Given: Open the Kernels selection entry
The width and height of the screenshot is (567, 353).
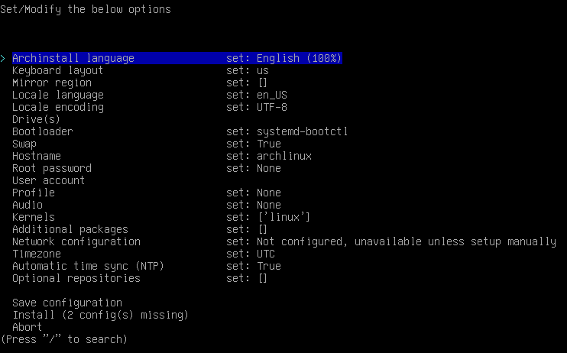Looking at the screenshot, I should pyautogui.click(x=34, y=217).
